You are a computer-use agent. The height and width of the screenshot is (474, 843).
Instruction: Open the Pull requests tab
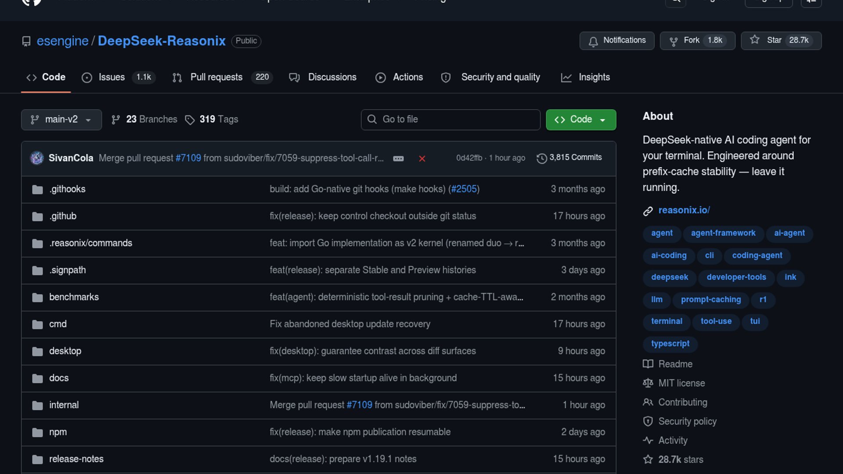click(x=222, y=77)
